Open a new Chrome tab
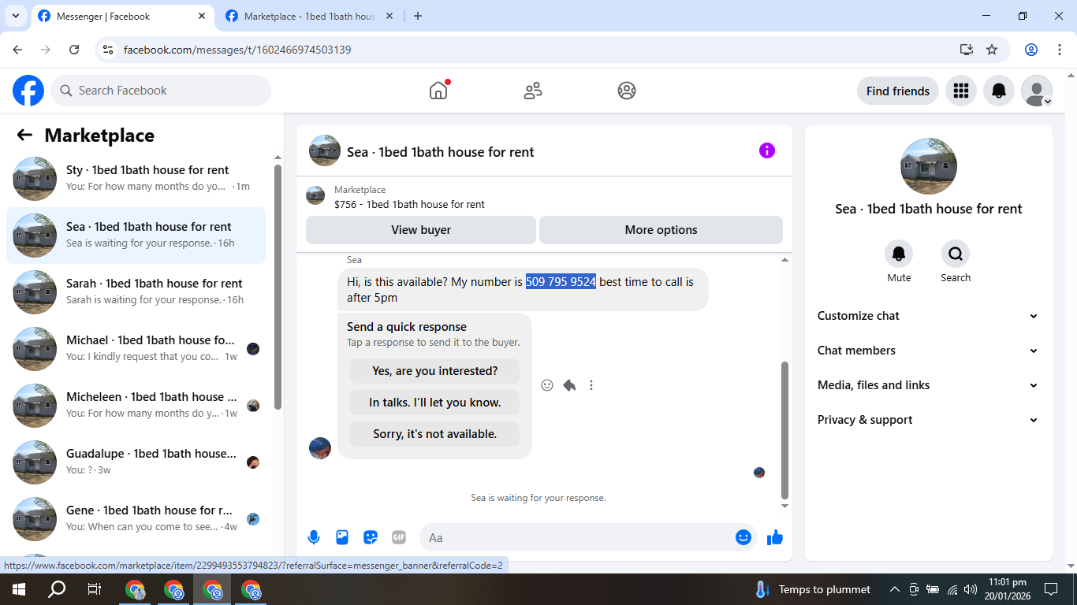 point(418,17)
